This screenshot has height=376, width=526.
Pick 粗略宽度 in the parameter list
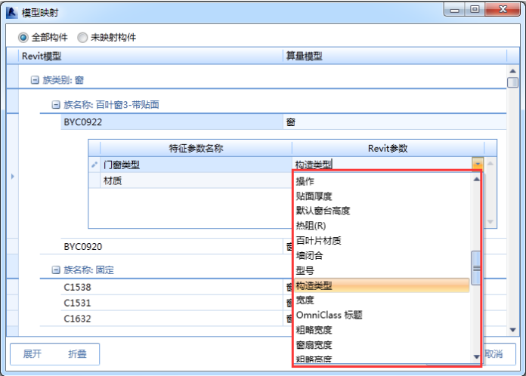[382, 330]
